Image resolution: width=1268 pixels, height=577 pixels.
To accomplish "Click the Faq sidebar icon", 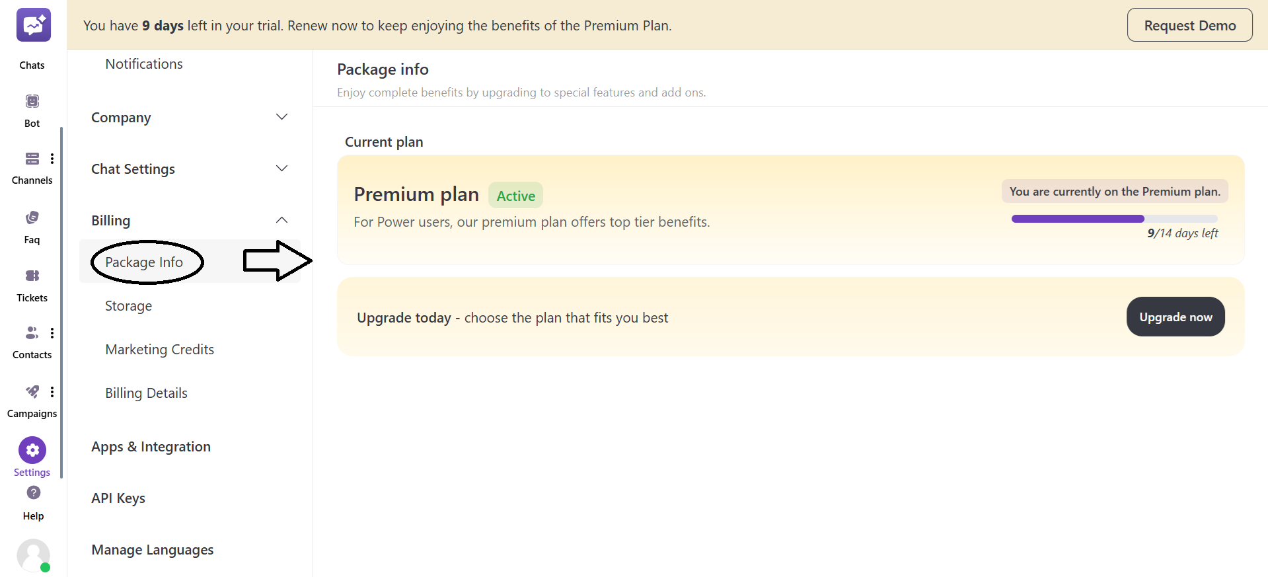I will 32,217.
